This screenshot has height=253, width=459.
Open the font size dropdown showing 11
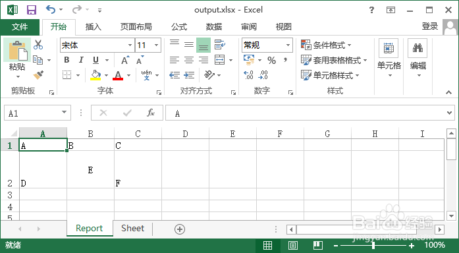coord(156,45)
